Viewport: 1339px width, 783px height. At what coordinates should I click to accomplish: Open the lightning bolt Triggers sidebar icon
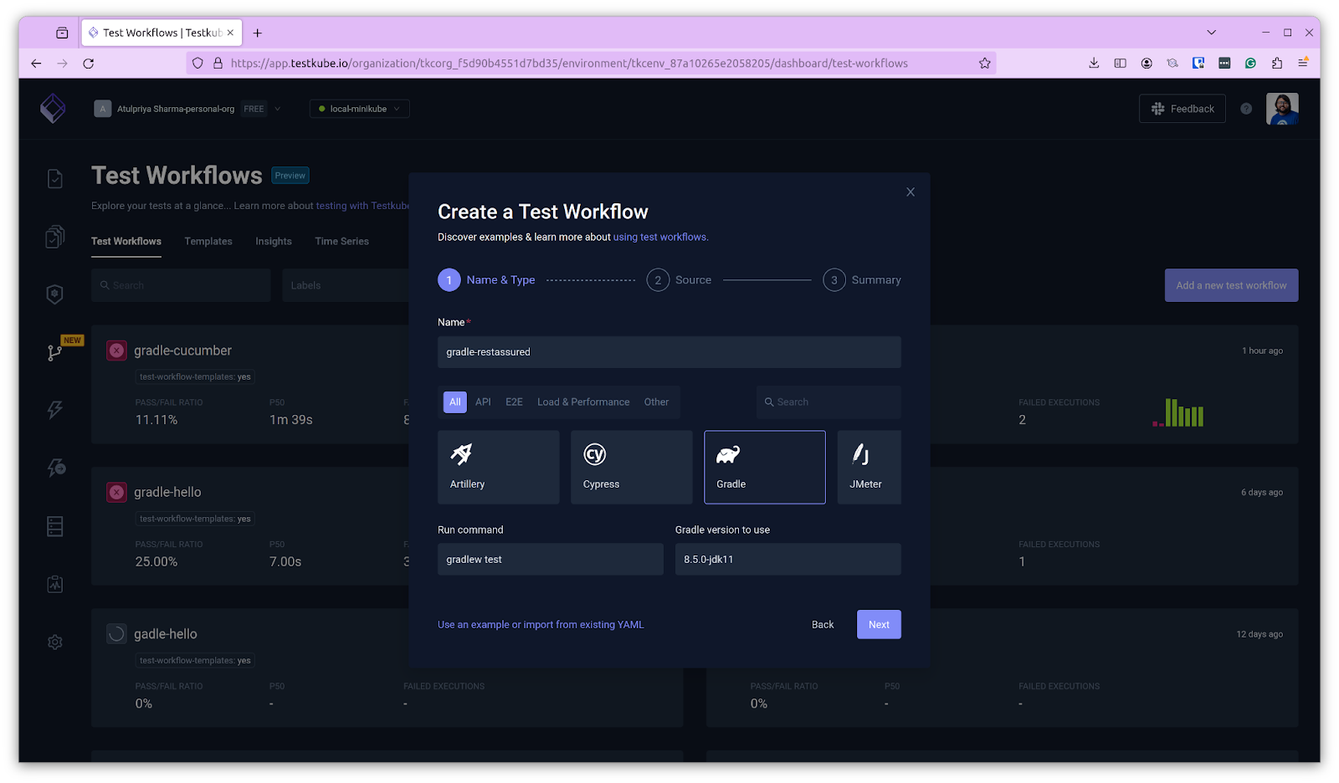point(55,410)
